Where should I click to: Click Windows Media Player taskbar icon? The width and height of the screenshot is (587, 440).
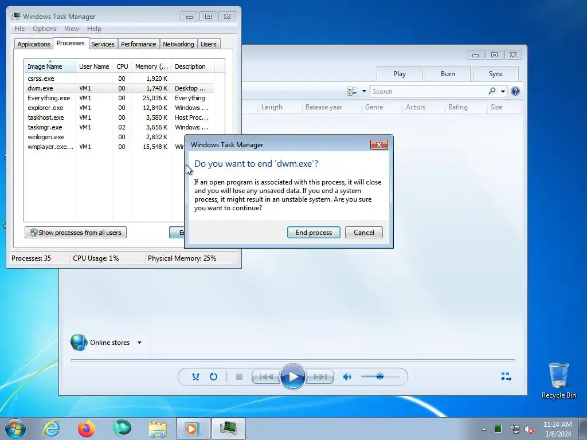pyautogui.click(x=193, y=429)
